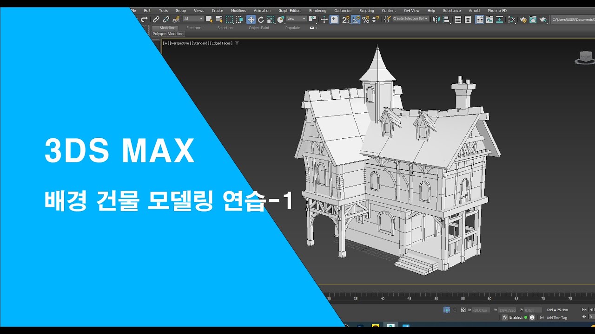Click Bind to Space Warp icon
Image resolution: width=595 pixels, height=334 pixels.
point(176,19)
